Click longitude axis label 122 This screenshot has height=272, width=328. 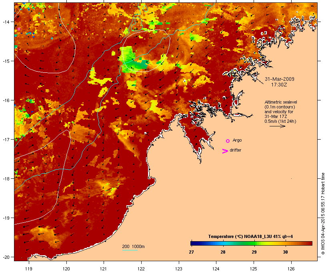click(x=141, y=269)
